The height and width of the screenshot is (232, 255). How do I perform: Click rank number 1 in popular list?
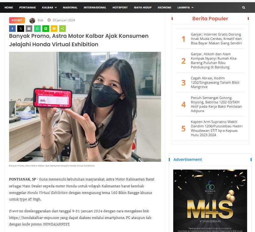pyautogui.click(x=184, y=39)
